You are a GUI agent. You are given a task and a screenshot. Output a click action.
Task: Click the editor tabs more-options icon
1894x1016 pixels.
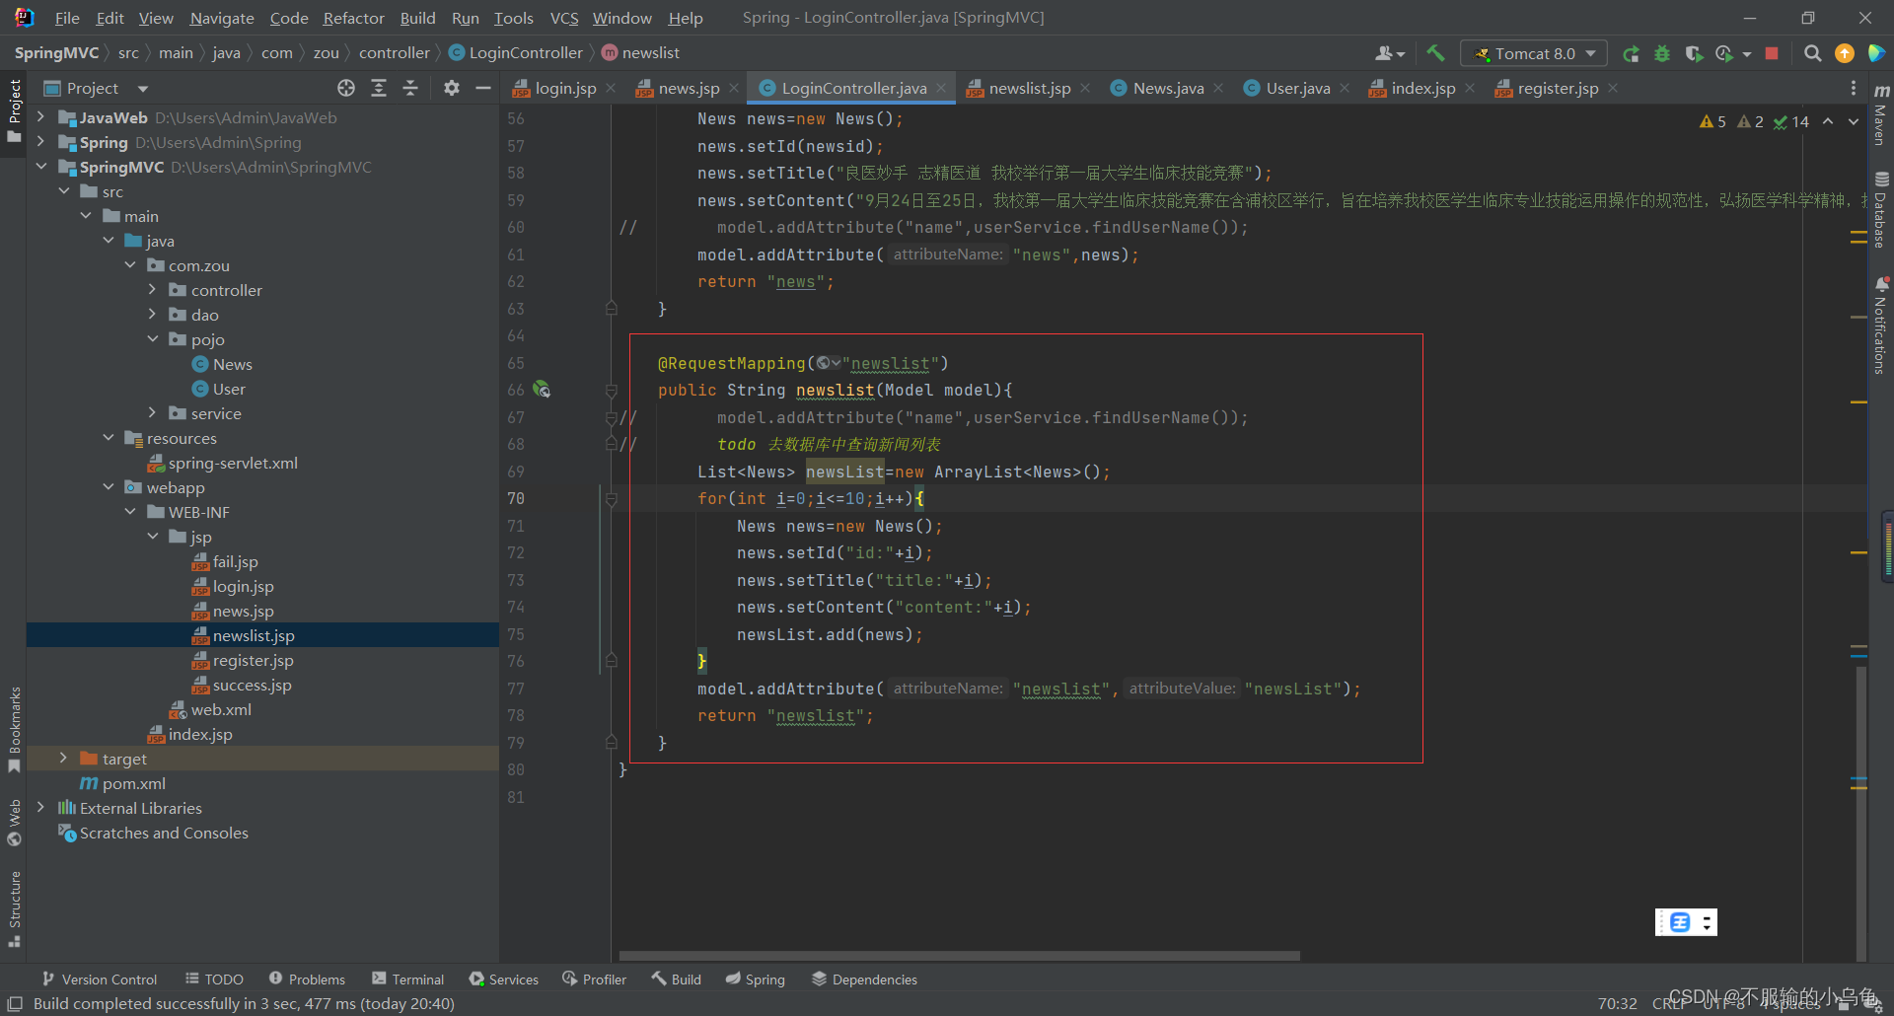[x=1853, y=88]
